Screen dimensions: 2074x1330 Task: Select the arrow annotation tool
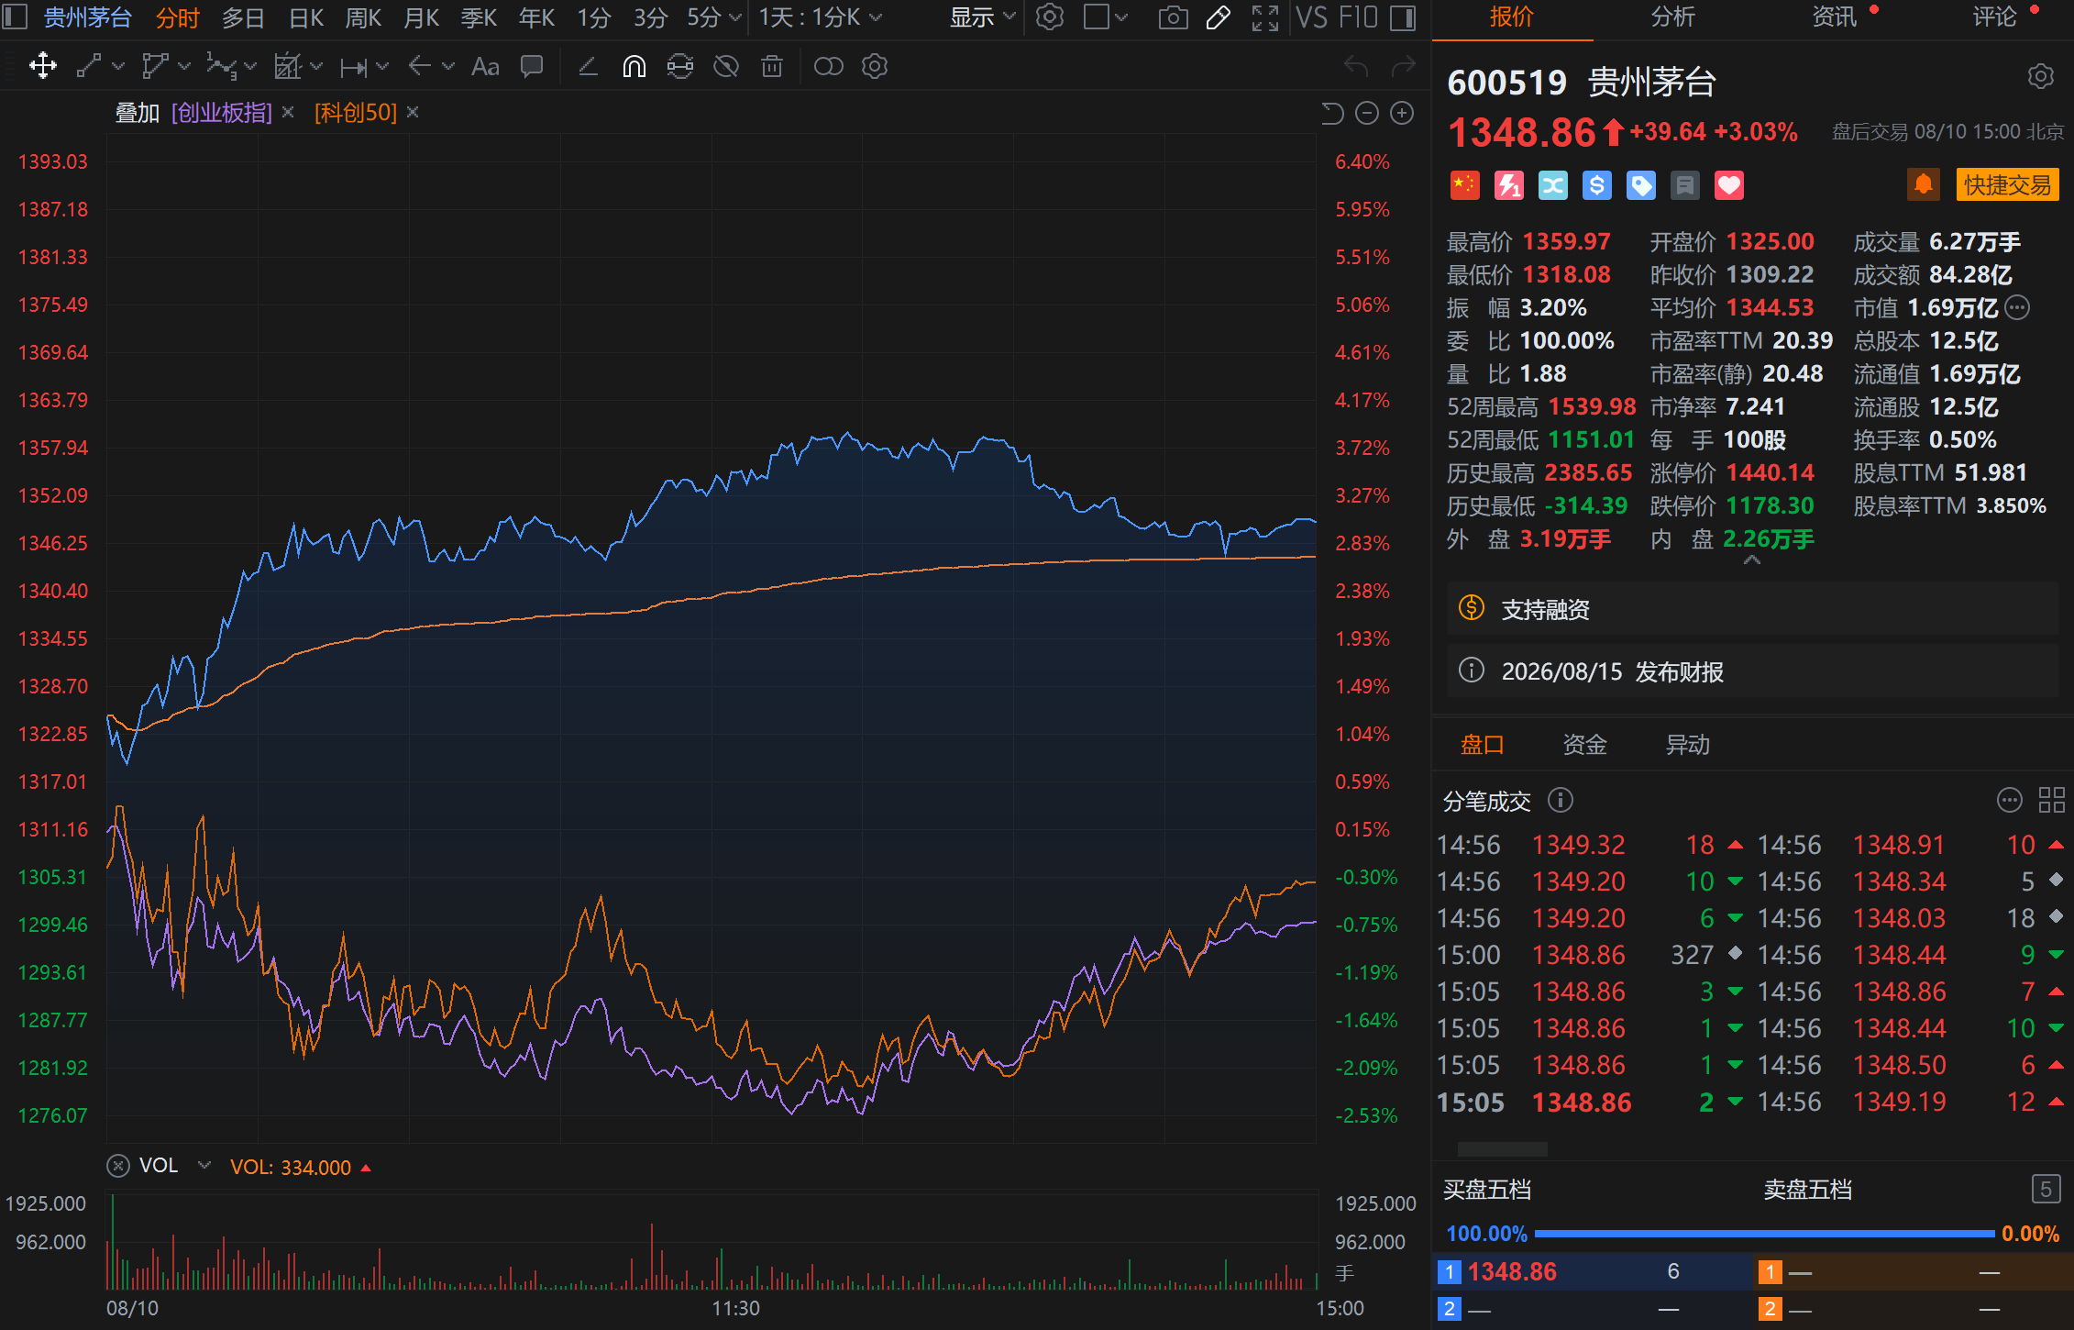pyautogui.click(x=419, y=66)
